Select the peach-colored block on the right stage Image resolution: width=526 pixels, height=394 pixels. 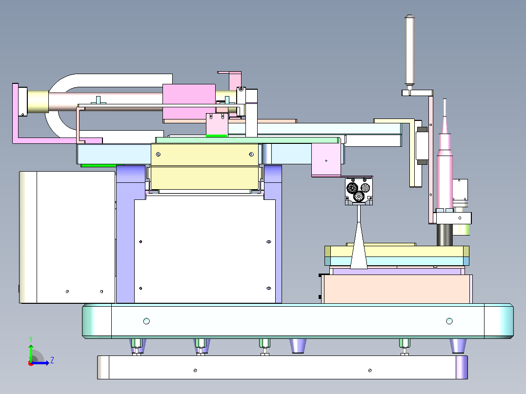[397, 289]
